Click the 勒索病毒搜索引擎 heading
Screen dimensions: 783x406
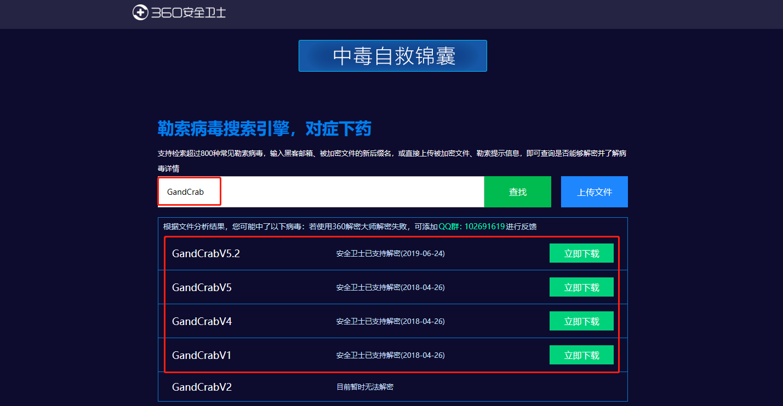click(x=264, y=129)
